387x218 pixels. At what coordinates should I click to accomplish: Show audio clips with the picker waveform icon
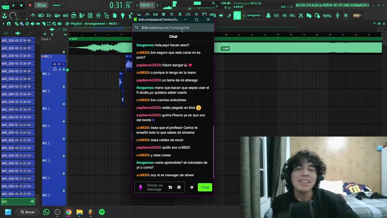click(x=18, y=33)
